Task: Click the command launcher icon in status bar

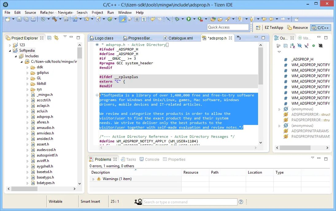Action: 138,202
